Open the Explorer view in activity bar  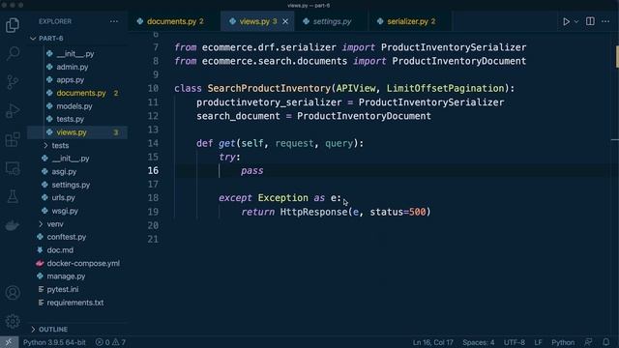click(13, 25)
